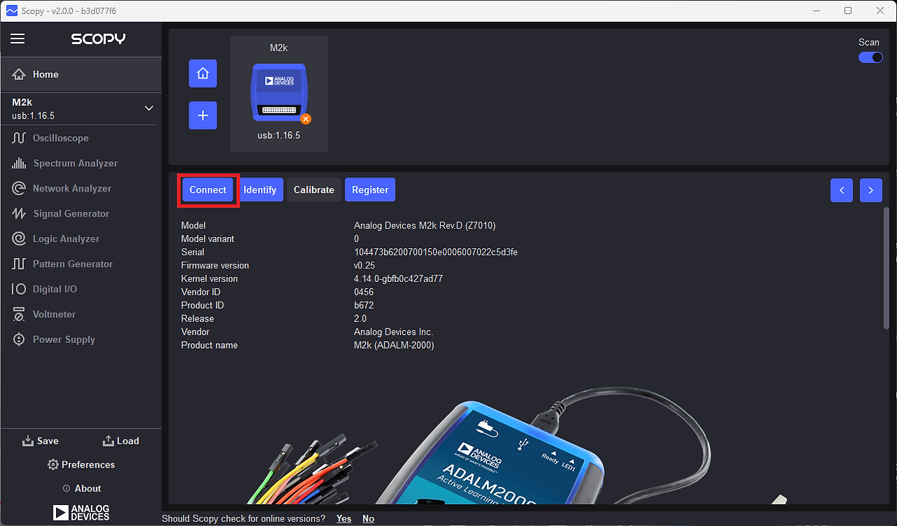
Task: Open Power Supply instrument
Action: coord(81,339)
